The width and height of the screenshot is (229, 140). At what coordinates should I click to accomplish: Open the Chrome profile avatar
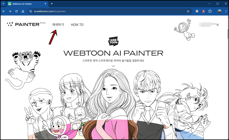point(219,11)
